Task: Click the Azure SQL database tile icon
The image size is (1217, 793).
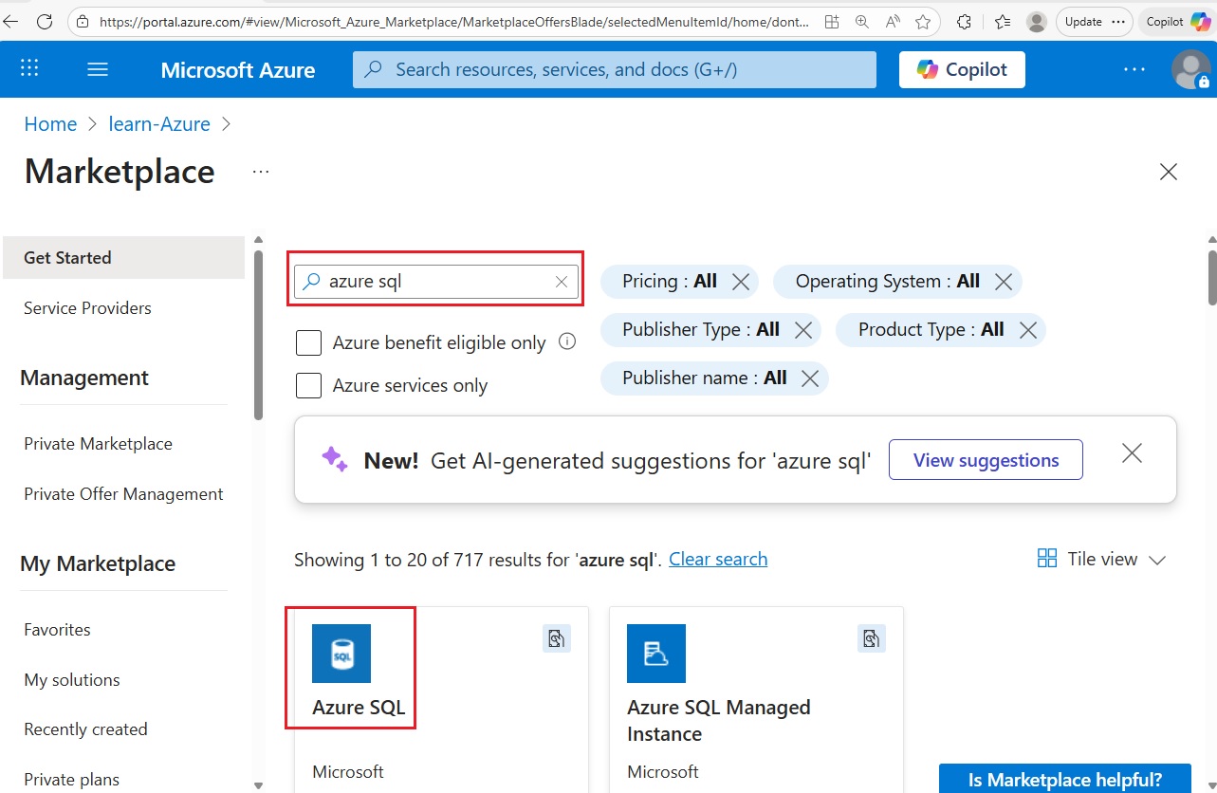Action: [341, 654]
